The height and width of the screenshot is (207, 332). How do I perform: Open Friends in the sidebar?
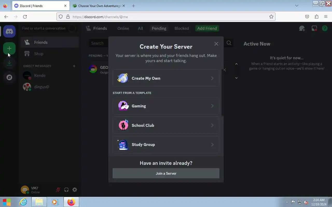(x=50, y=42)
